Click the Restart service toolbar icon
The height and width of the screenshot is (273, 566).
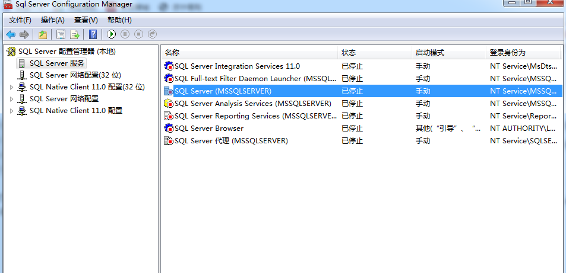[152, 34]
